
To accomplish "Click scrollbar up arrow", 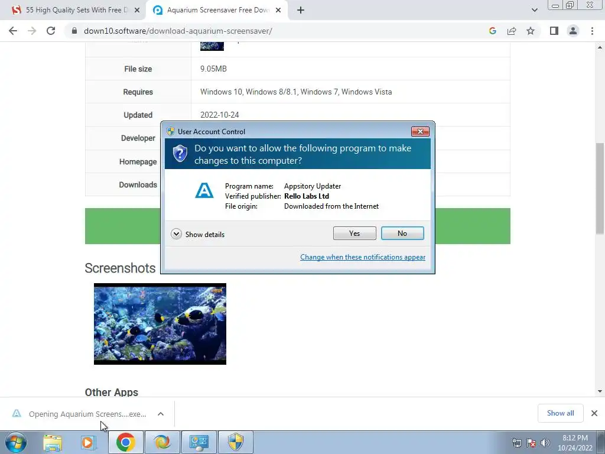I will click(600, 47).
